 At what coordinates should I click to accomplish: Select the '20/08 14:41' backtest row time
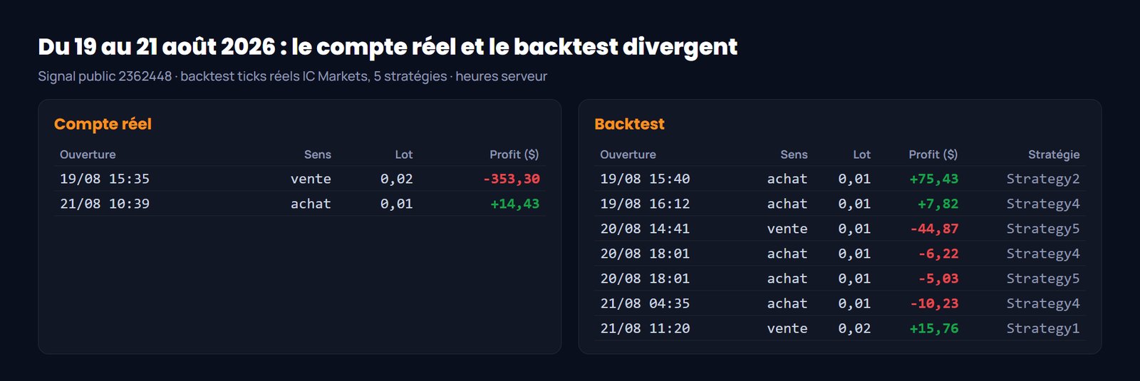tap(645, 229)
